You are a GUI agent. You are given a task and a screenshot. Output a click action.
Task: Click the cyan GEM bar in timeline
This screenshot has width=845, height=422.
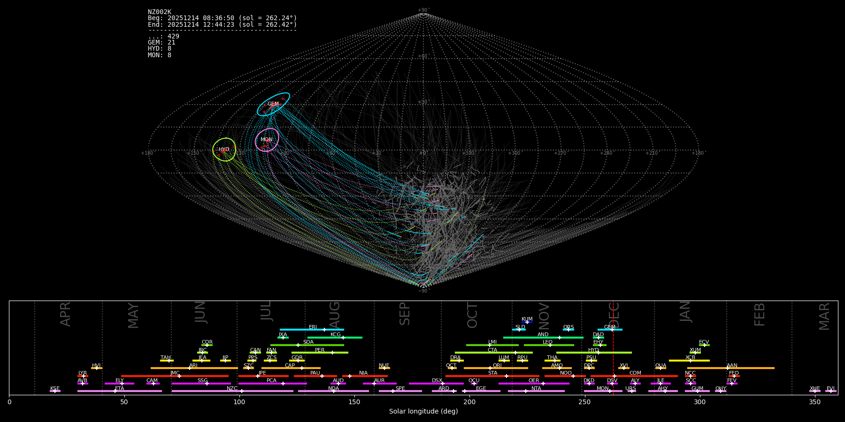click(x=610, y=330)
